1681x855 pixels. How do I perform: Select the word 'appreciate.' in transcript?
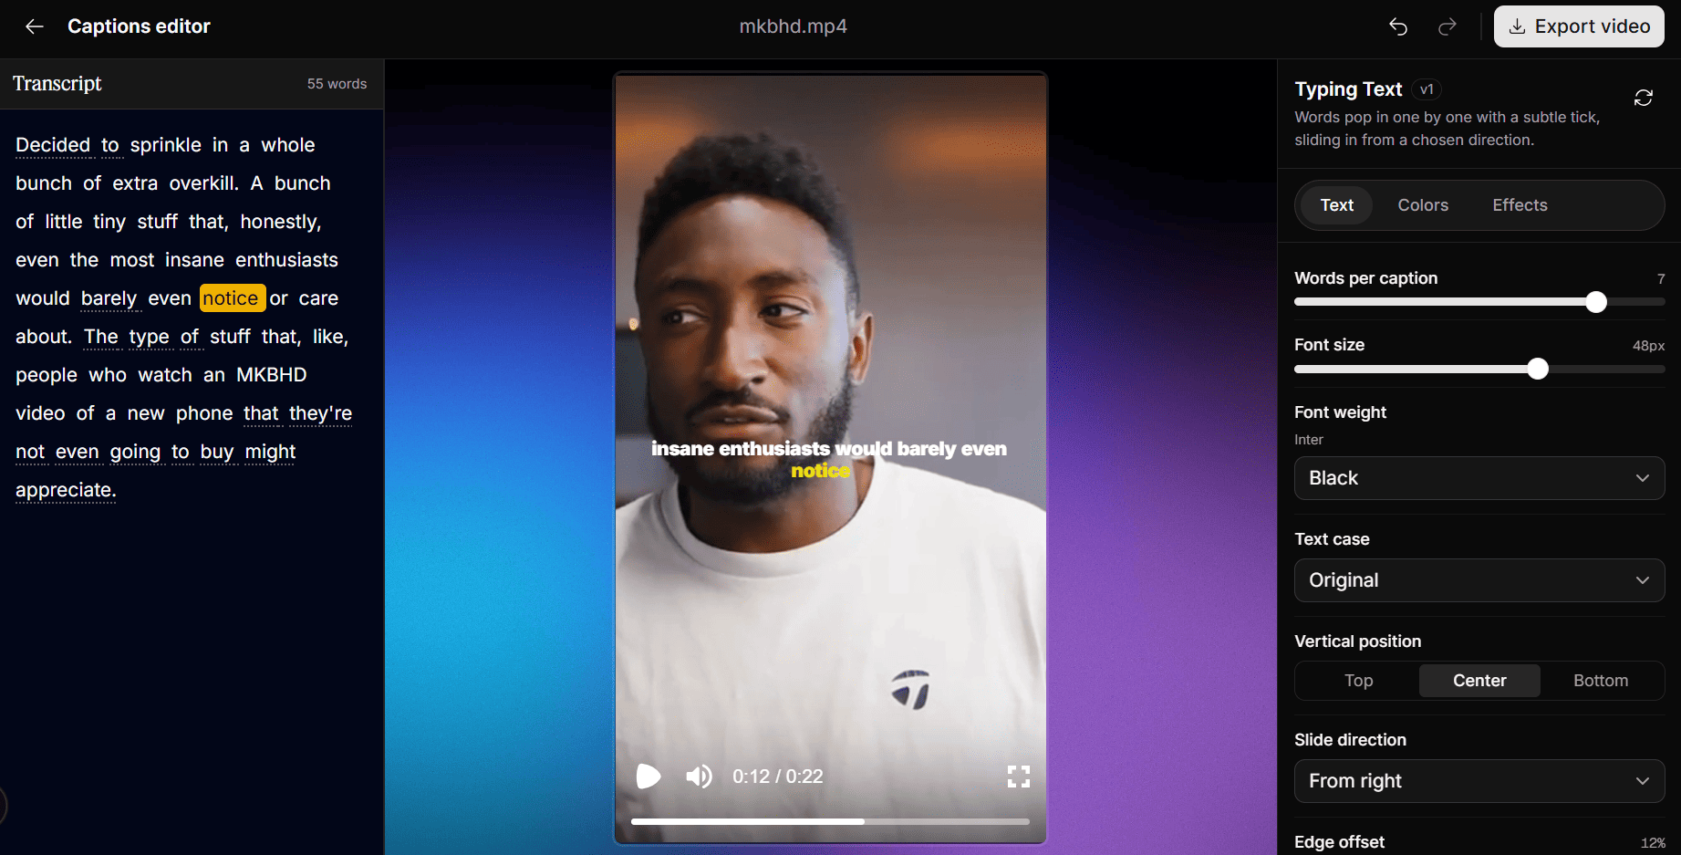[x=66, y=490]
